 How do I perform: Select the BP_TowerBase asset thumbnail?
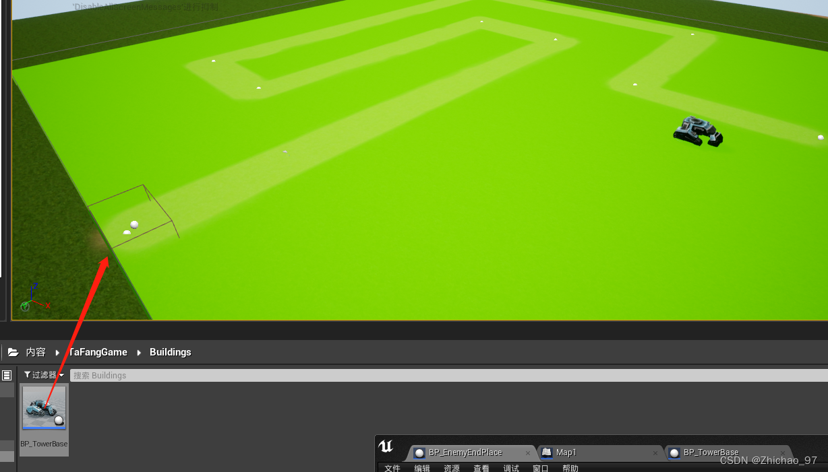pyautogui.click(x=43, y=407)
